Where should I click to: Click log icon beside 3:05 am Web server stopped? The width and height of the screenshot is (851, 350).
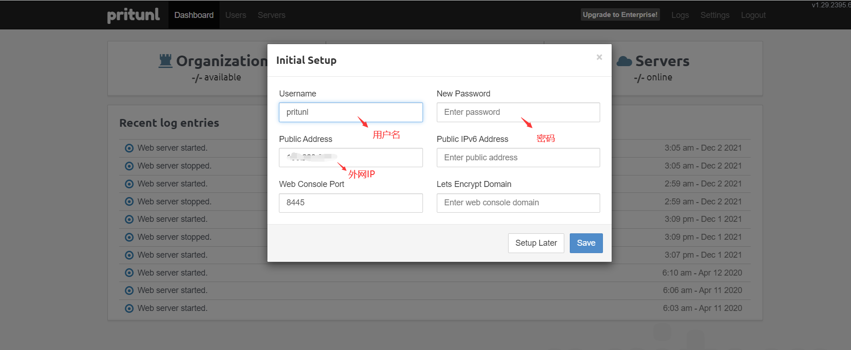[x=129, y=166]
